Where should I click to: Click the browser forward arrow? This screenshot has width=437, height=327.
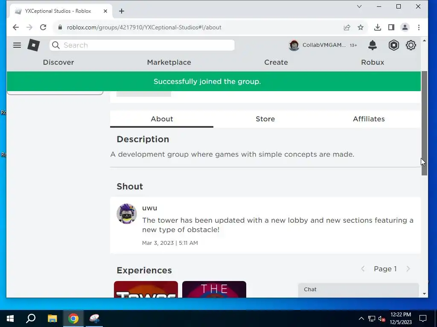(29, 27)
